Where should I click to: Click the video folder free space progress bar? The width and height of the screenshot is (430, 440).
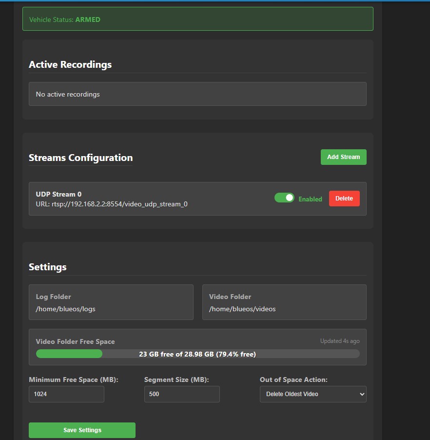click(198, 354)
